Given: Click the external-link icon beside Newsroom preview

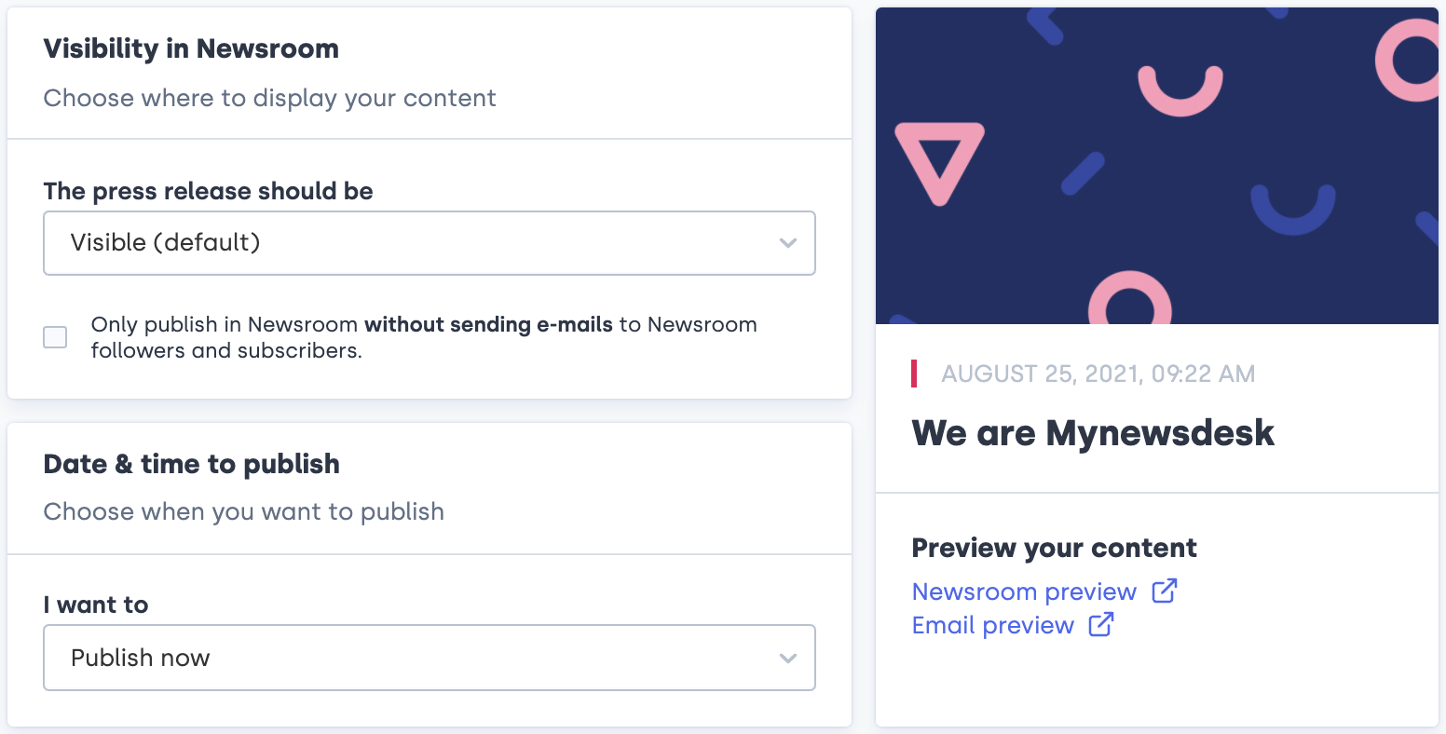Looking at the screenshot, I should [x=1165, y=591].
